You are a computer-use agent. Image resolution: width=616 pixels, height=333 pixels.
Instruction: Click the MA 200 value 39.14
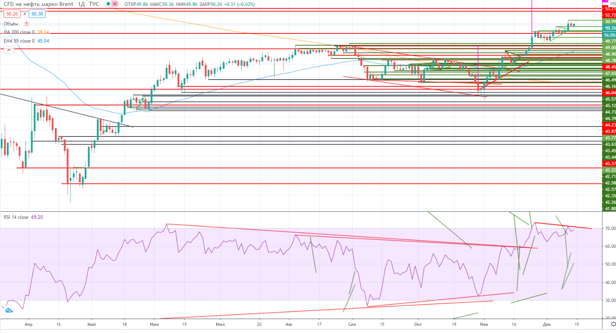pos(43,32)
